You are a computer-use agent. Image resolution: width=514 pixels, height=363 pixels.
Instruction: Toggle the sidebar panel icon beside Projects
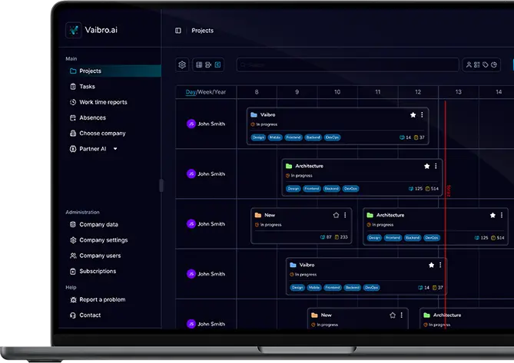pos(178,31)
